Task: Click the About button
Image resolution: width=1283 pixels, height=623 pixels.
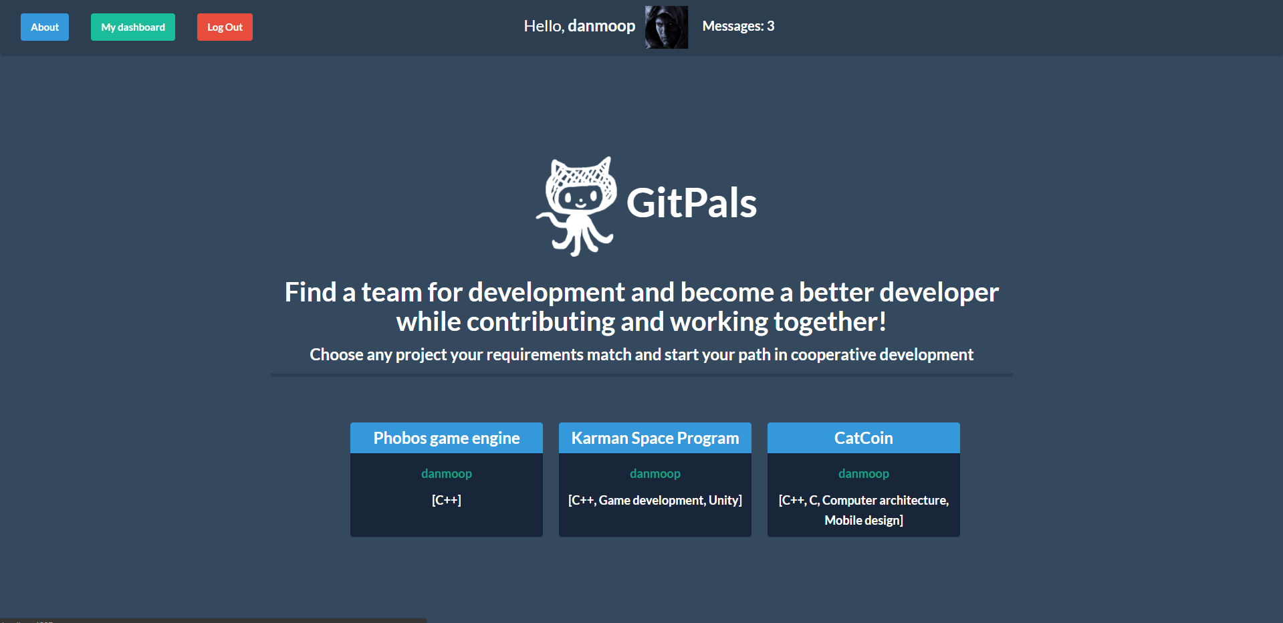Action: [45, 27]
